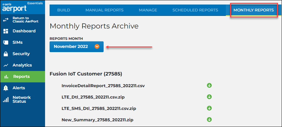282x127 pixels.
Task: Click the SIMs card icon
Action: click(6, 42)
